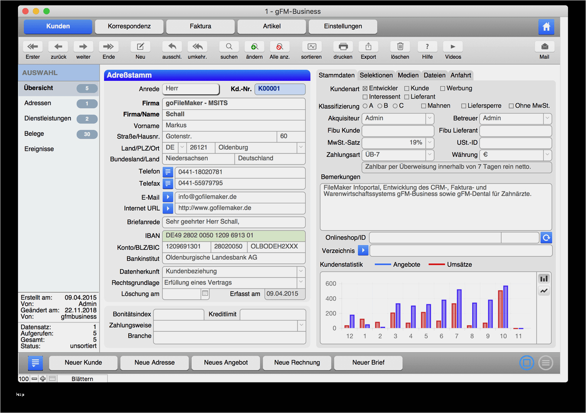The width and height of the screenshot is (586, 413).
Task: Toggle the Liefersperre checkbox
Action: 464,106
